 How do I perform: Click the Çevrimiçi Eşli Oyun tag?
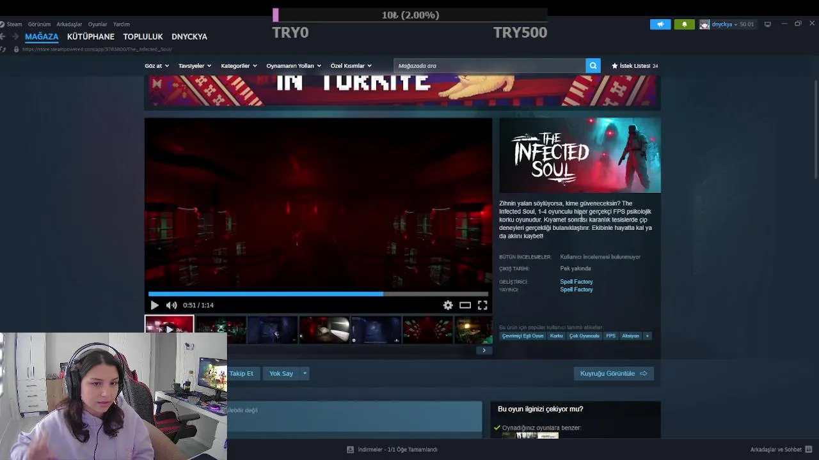click(523, 336)
